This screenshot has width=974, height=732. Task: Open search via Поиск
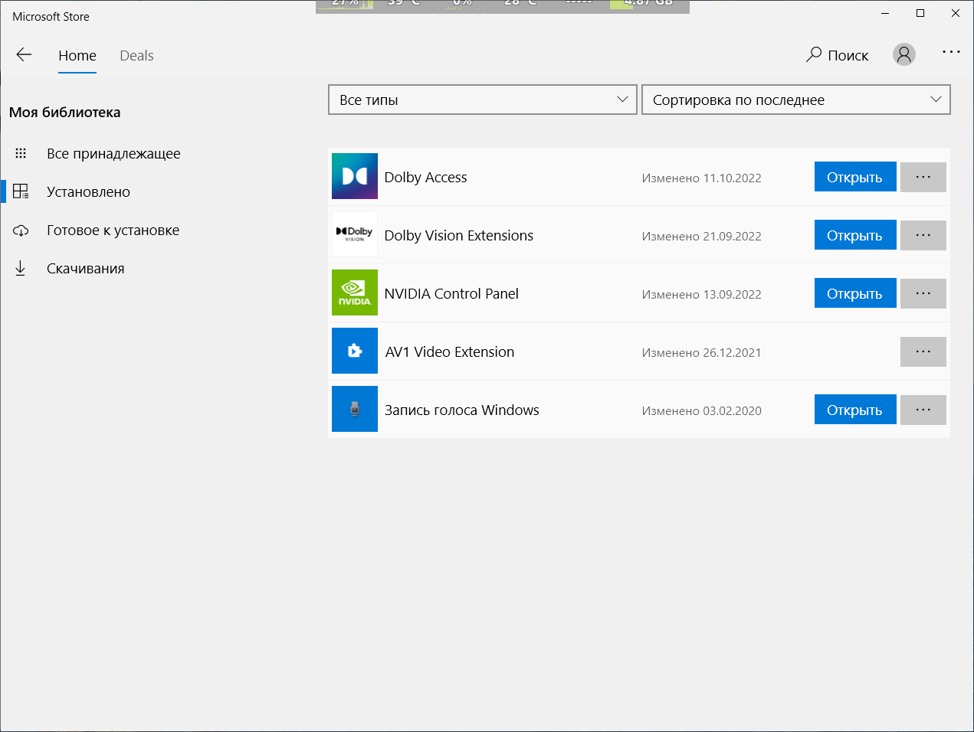pos(837,55)
